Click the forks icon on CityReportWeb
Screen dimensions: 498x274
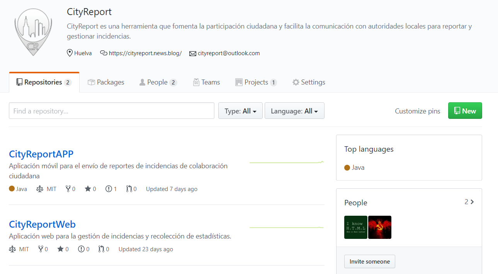click(x=41, y=249)
